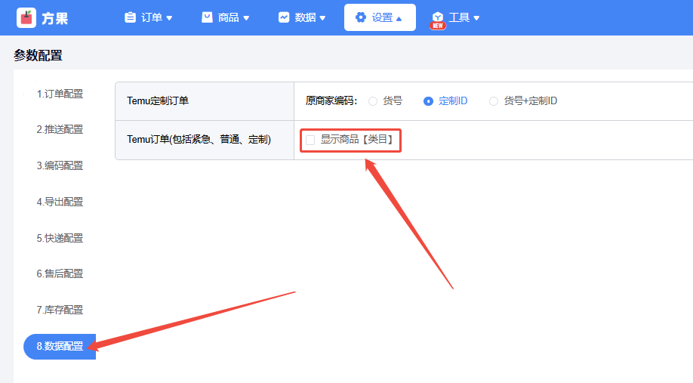Select the 货号 radio button
The width and height of the screenshot is (693, 383).
[x=373, y=101]
